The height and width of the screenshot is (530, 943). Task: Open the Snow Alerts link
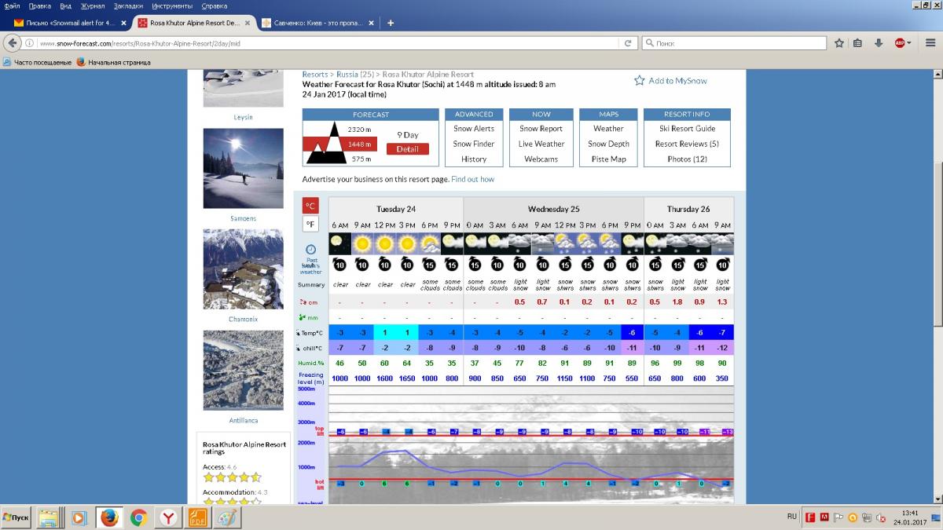(x=474, y=129)
